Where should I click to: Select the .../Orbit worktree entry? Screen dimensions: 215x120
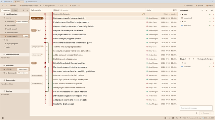pyautogui.click(x=15, y=69)
